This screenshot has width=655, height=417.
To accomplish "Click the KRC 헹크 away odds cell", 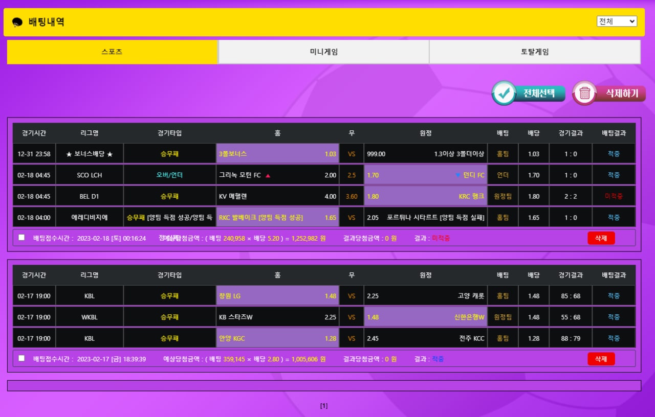I will pyautogui.click(x=425, y=196).
